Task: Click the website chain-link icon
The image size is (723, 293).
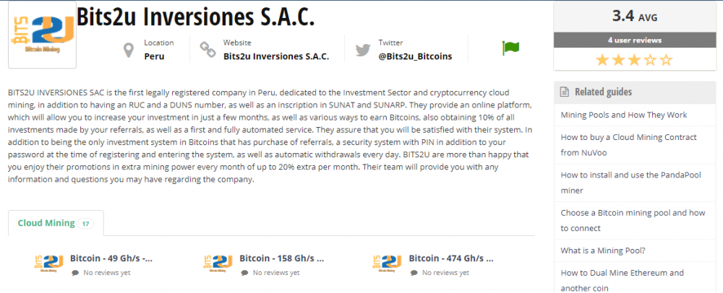Action: (x=207, y=50)
